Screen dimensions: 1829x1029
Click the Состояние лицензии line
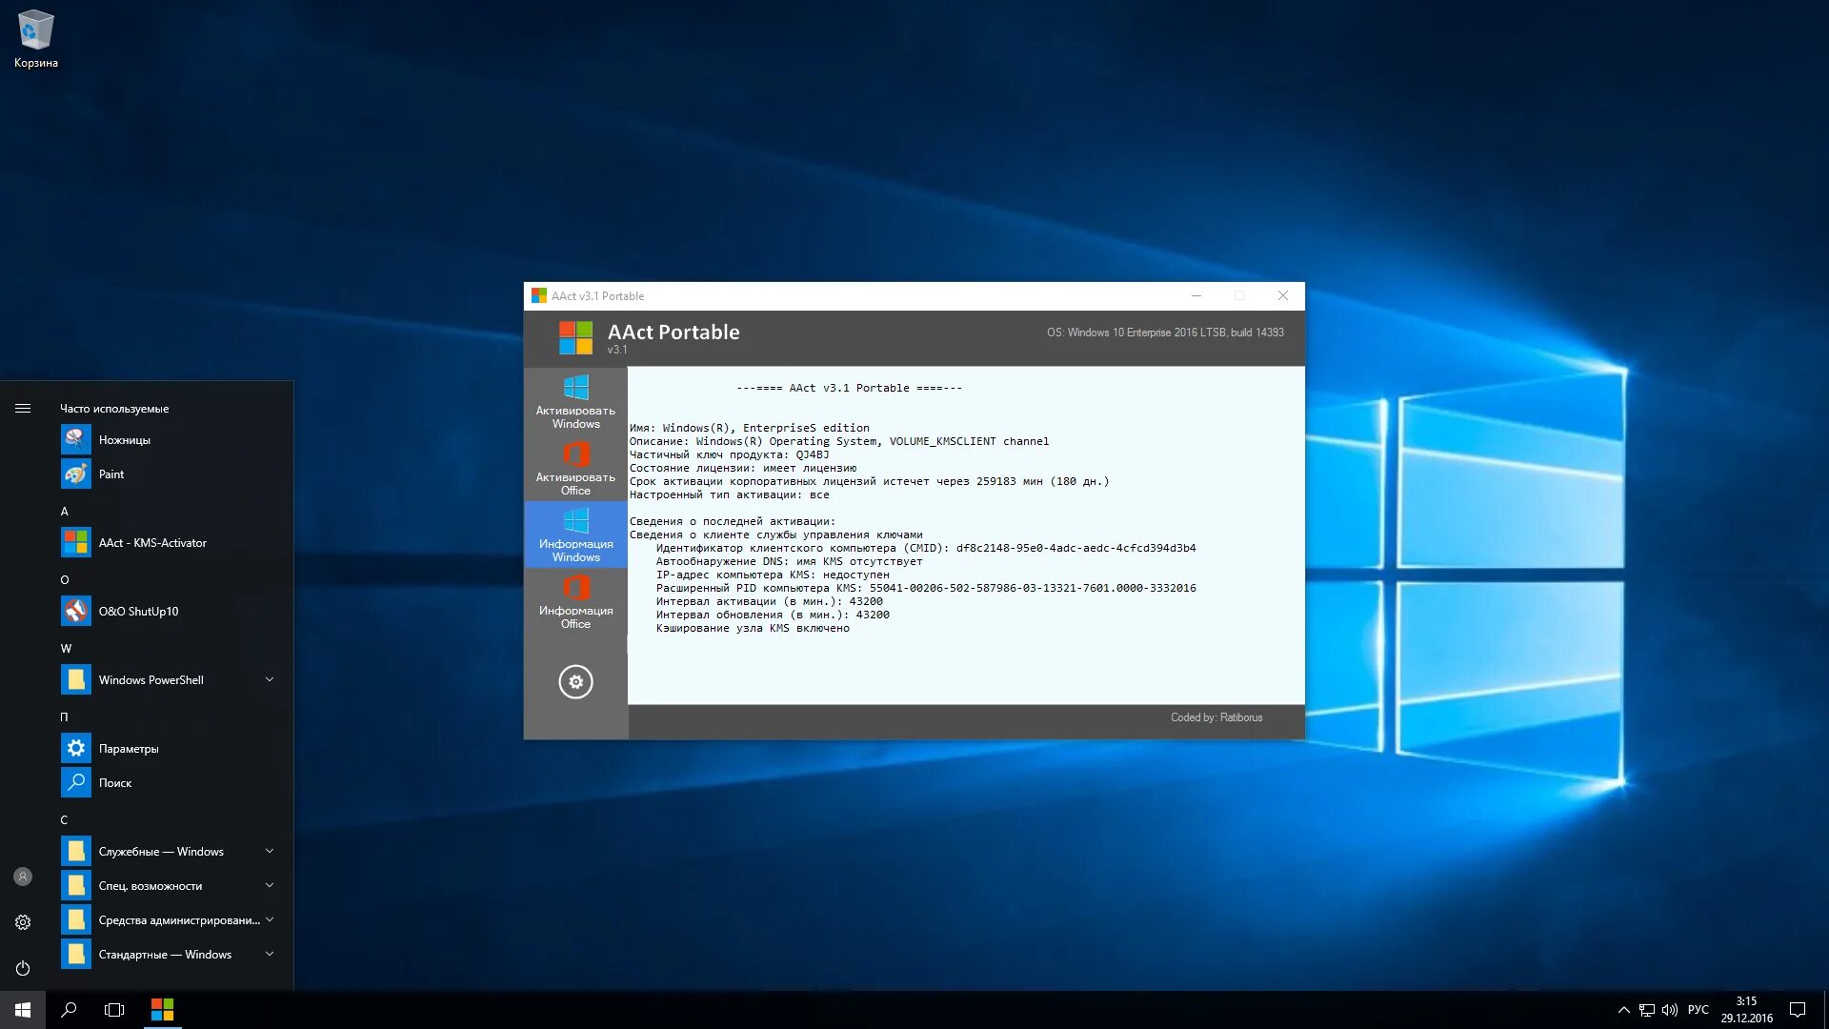pos(743,469)
